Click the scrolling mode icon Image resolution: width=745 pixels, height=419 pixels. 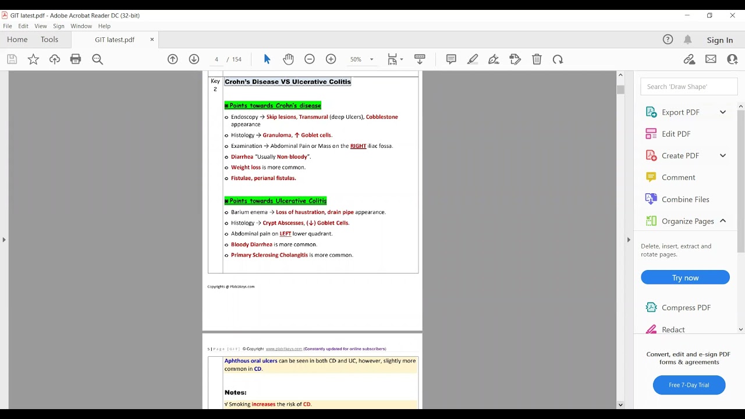[420, 59]
